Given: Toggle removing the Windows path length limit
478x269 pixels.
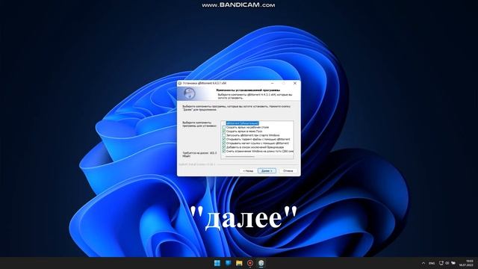Looking at the screenshot, I should [x=224, y=151].
